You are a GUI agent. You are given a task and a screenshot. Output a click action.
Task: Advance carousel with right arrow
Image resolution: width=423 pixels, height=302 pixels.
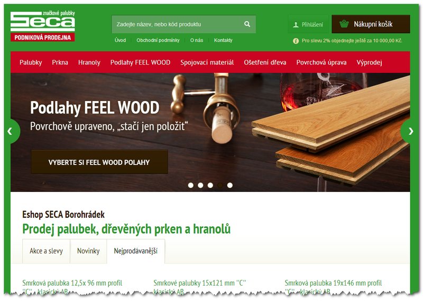click(x=411, y=132)
